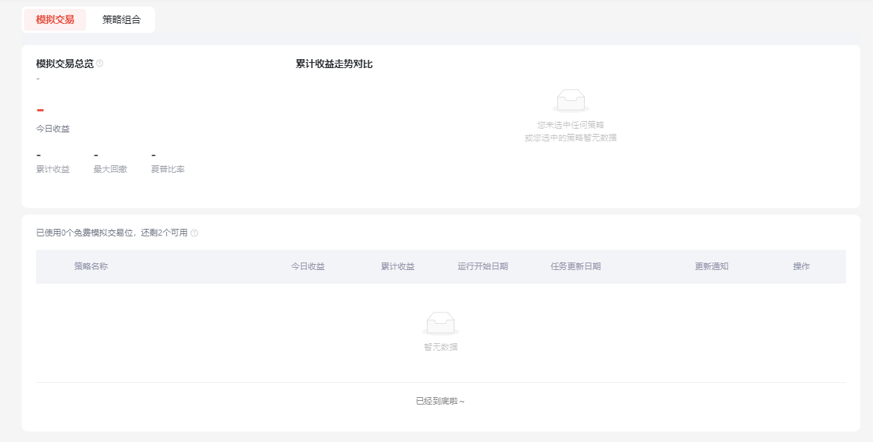Switch to the 模拟交易 tab

55,19
